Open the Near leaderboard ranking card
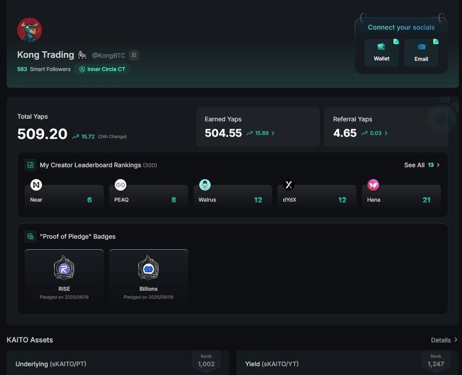The height and width of the screenshot is (375, 462). point(64,197)
